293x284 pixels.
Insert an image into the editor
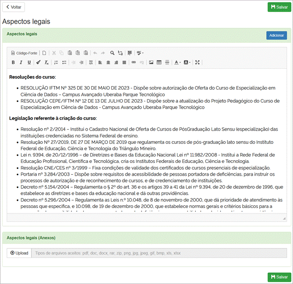click(x=151, y=62)
